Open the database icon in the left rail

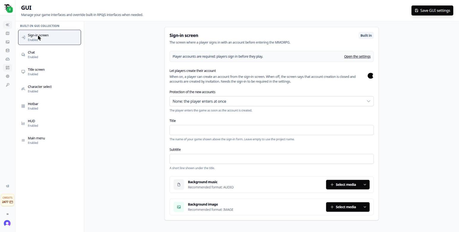pyautogui.click(x=7, y=51)
